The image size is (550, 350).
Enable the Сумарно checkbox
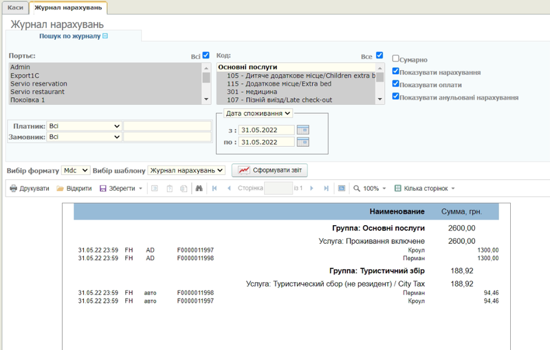[396, 59]
